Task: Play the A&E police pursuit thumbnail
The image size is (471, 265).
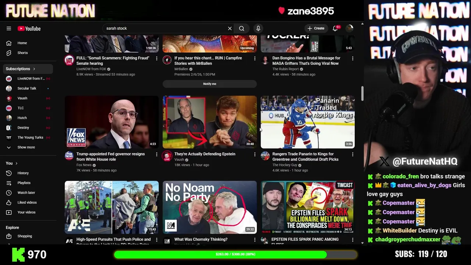Action: coord(111,207)
